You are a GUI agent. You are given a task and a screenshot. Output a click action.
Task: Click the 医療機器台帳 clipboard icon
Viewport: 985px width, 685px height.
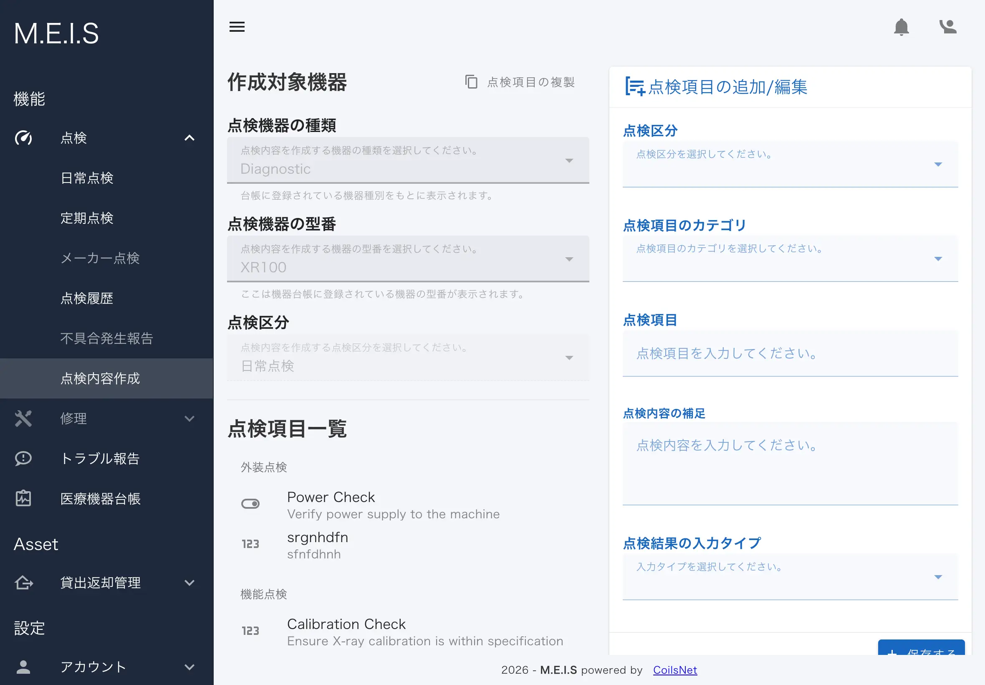point(23,498)
